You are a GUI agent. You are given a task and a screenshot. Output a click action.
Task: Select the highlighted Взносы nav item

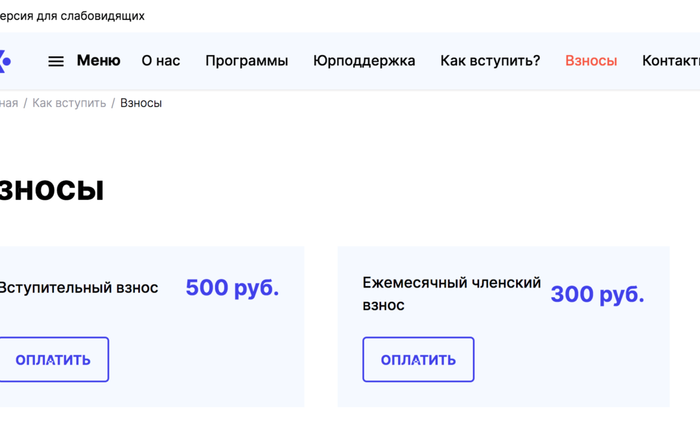(591, 61)
